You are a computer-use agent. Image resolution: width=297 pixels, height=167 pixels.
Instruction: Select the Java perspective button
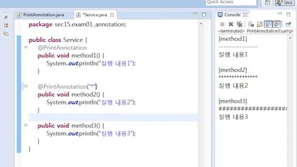[284, 3]
